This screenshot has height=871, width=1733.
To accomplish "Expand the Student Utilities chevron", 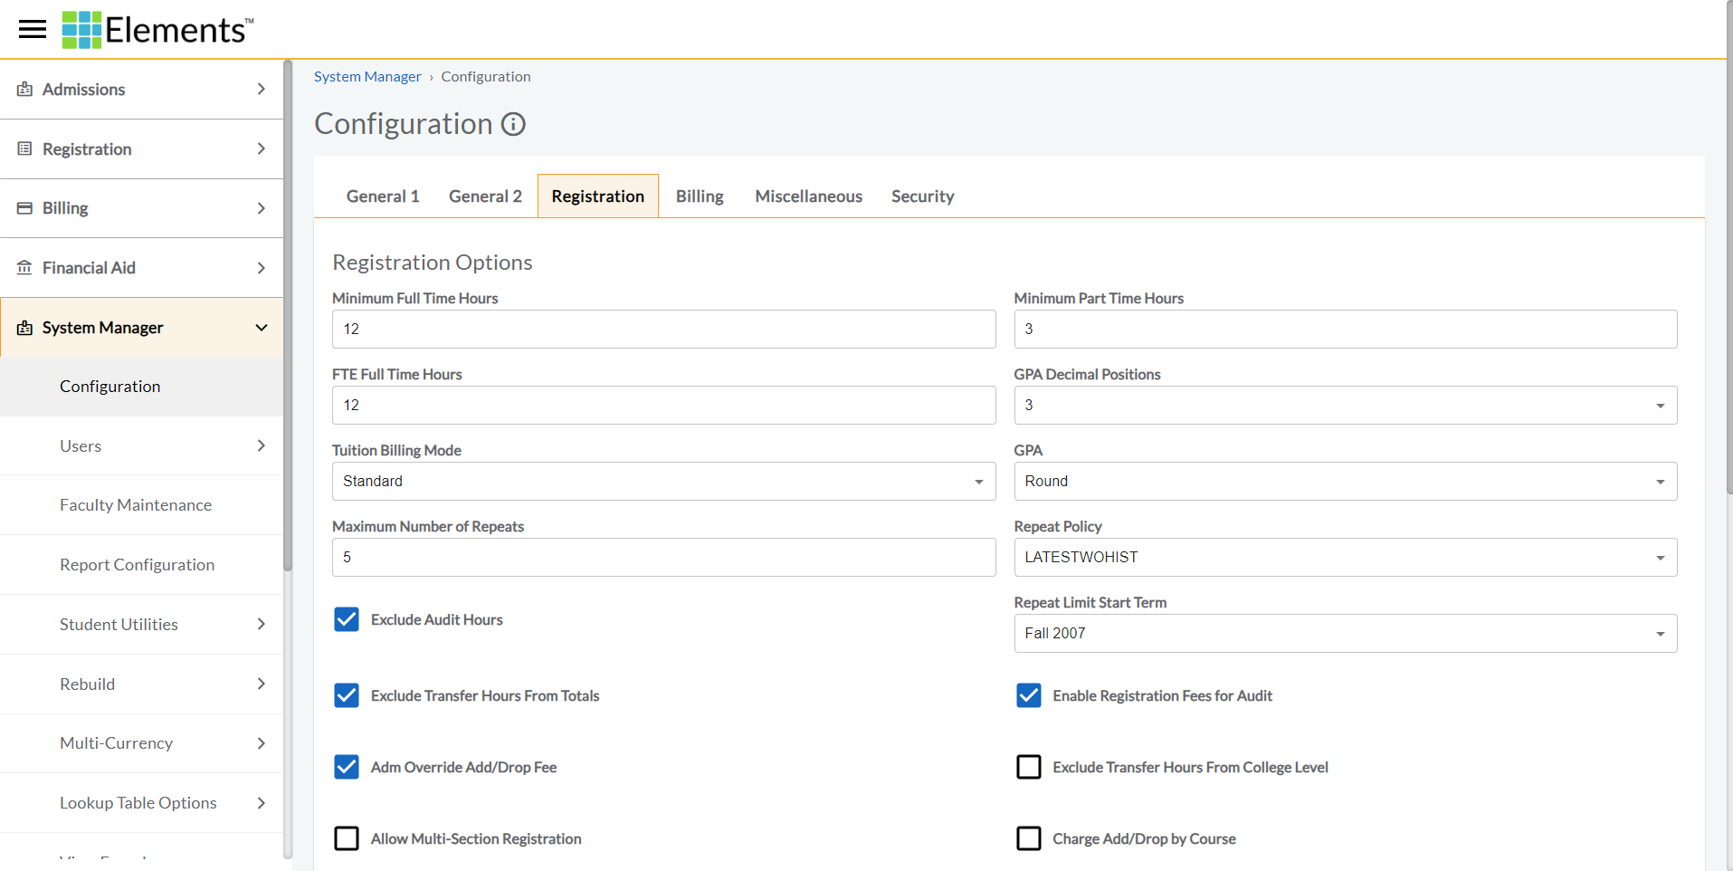I will (x=261, y=624).
